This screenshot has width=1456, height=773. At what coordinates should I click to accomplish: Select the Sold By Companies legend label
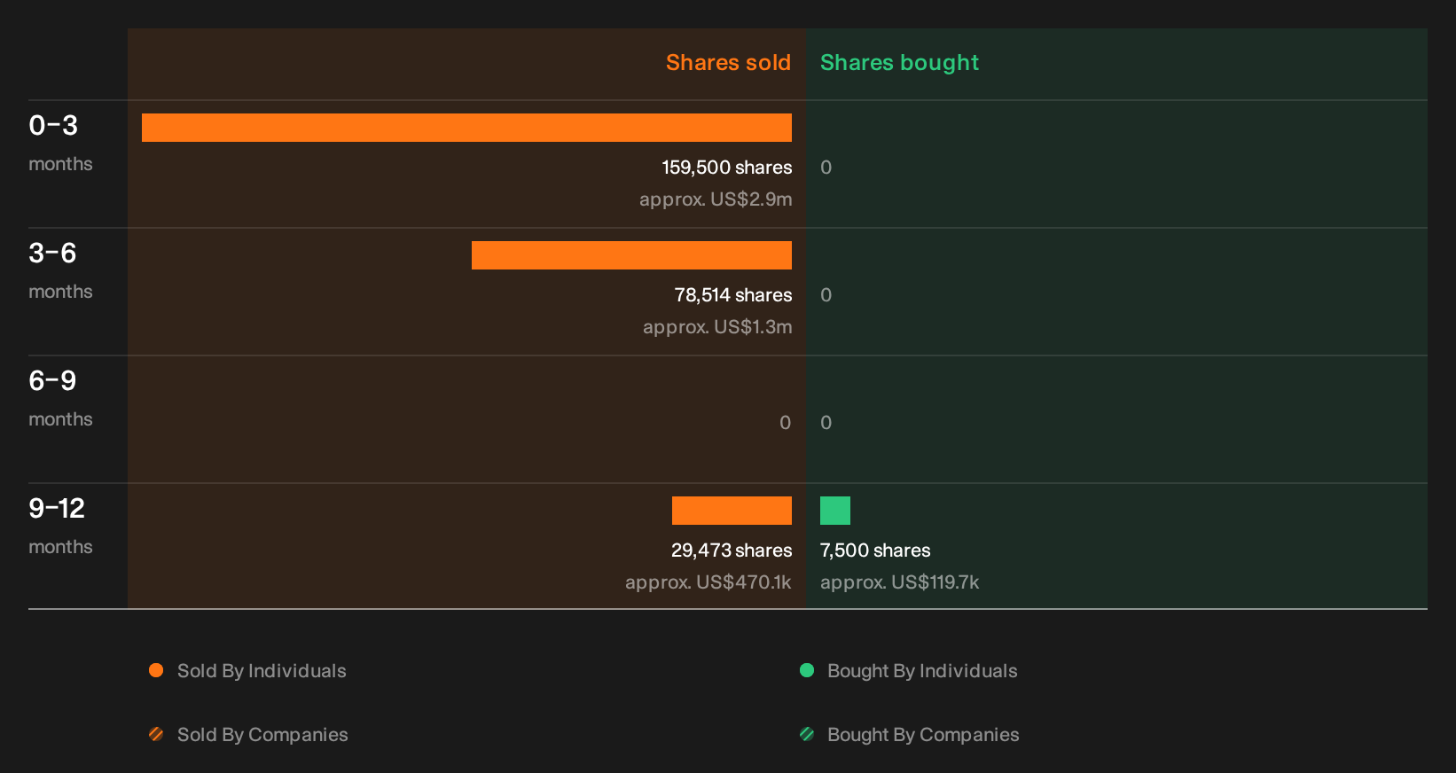[x=262, y=735]
